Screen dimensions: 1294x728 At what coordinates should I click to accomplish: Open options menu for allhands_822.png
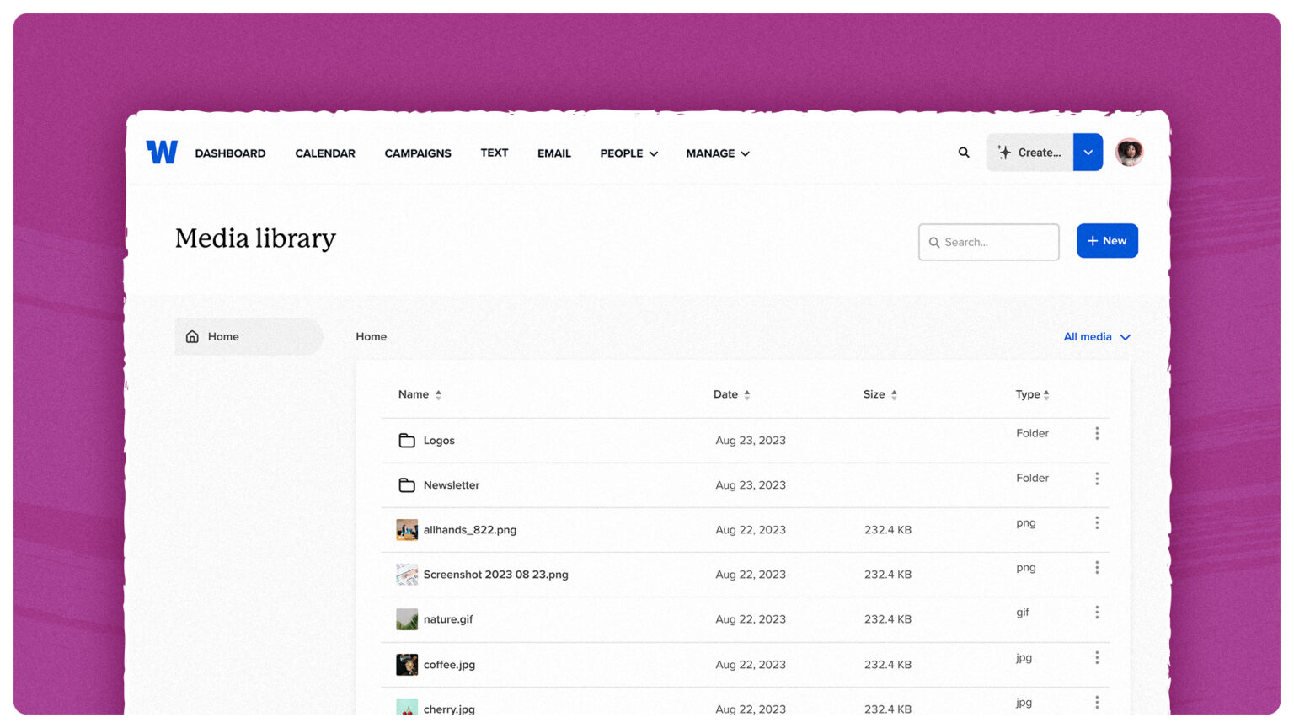pos(1097,523)
